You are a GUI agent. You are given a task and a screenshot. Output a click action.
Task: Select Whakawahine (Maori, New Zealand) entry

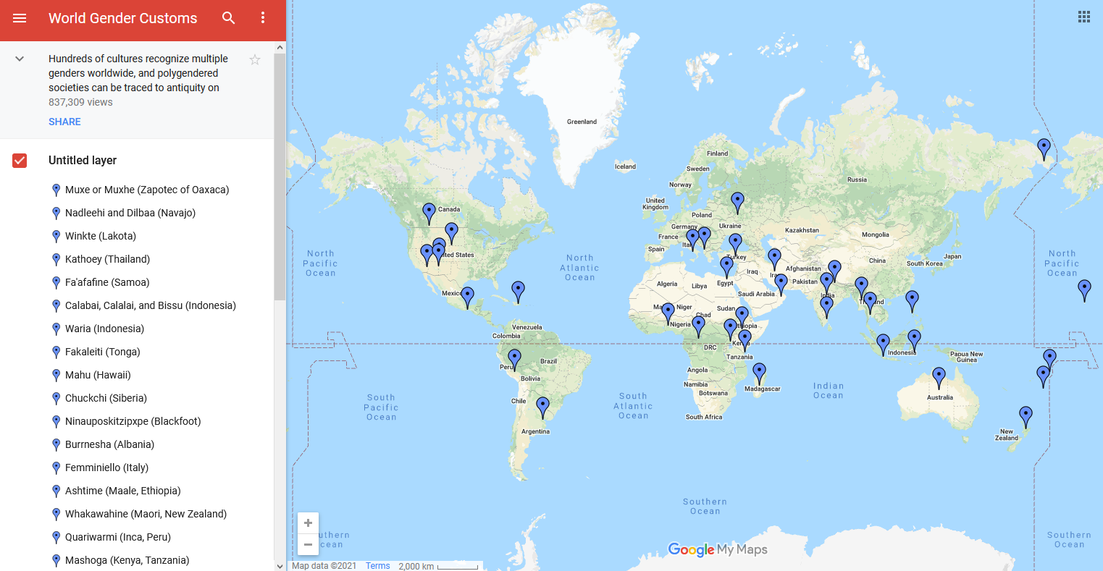(146, 514)
